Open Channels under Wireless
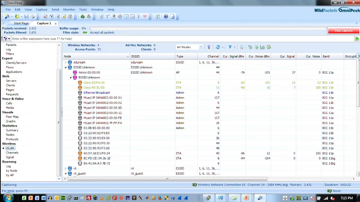 12,153
